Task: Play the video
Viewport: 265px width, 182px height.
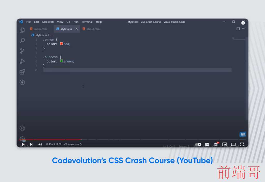Action: coord(23,144)
